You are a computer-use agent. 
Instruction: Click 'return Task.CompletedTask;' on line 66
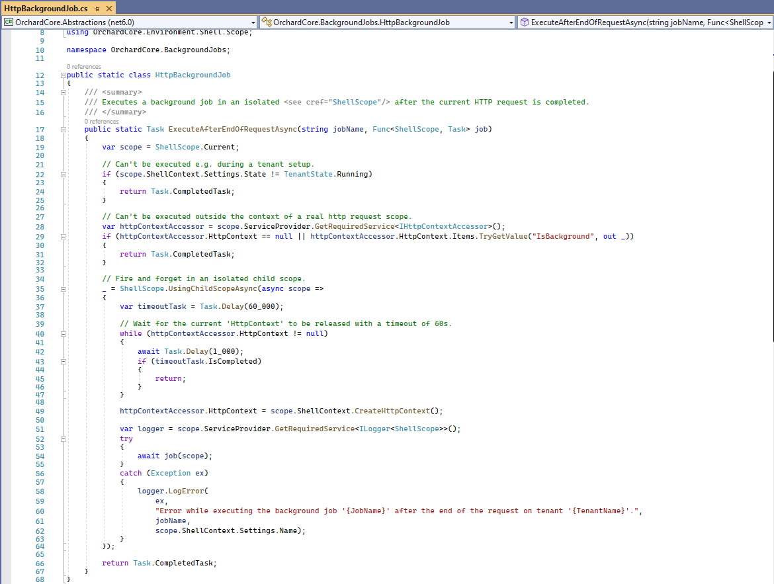tap(159, 563)
